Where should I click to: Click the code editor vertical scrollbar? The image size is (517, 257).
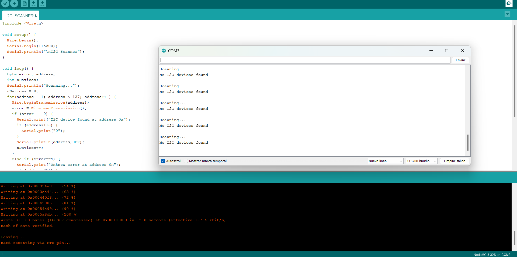pos(514,71)
